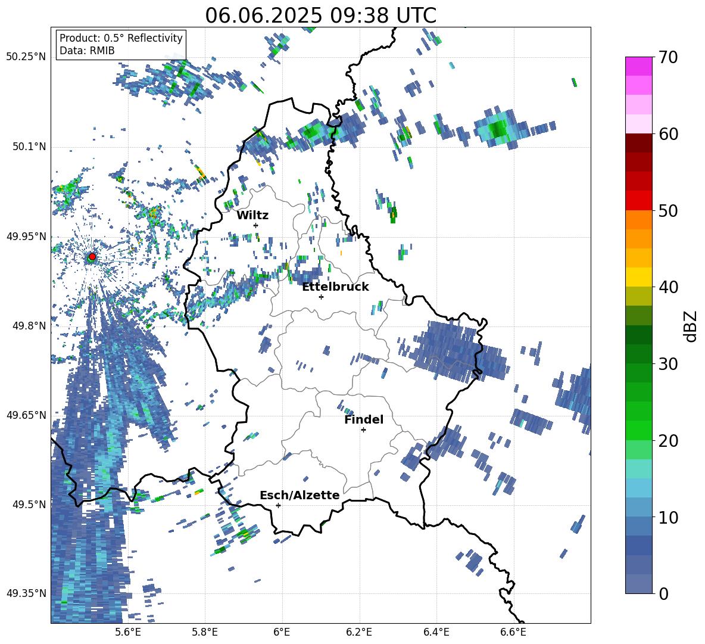Viewport: 705px width, 644px height.
Task: Click the Findel station cross marker
Action: pyautogui.click(x=363, y=430)
